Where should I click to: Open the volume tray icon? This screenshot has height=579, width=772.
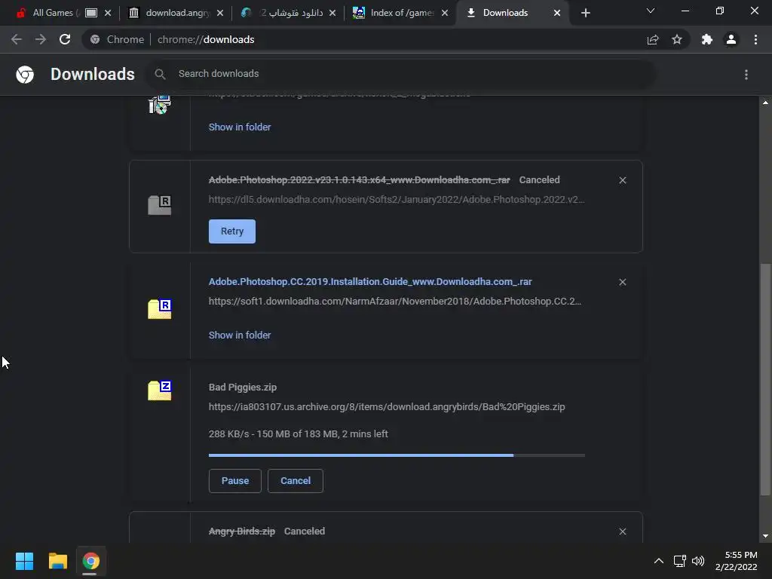click(698, 561)
